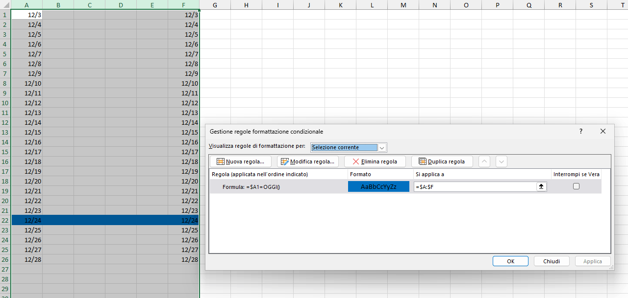The height and width of the screenshot is (298, 628).
Task: Click cell A22 containing 12/24
Action: (26, 220)
